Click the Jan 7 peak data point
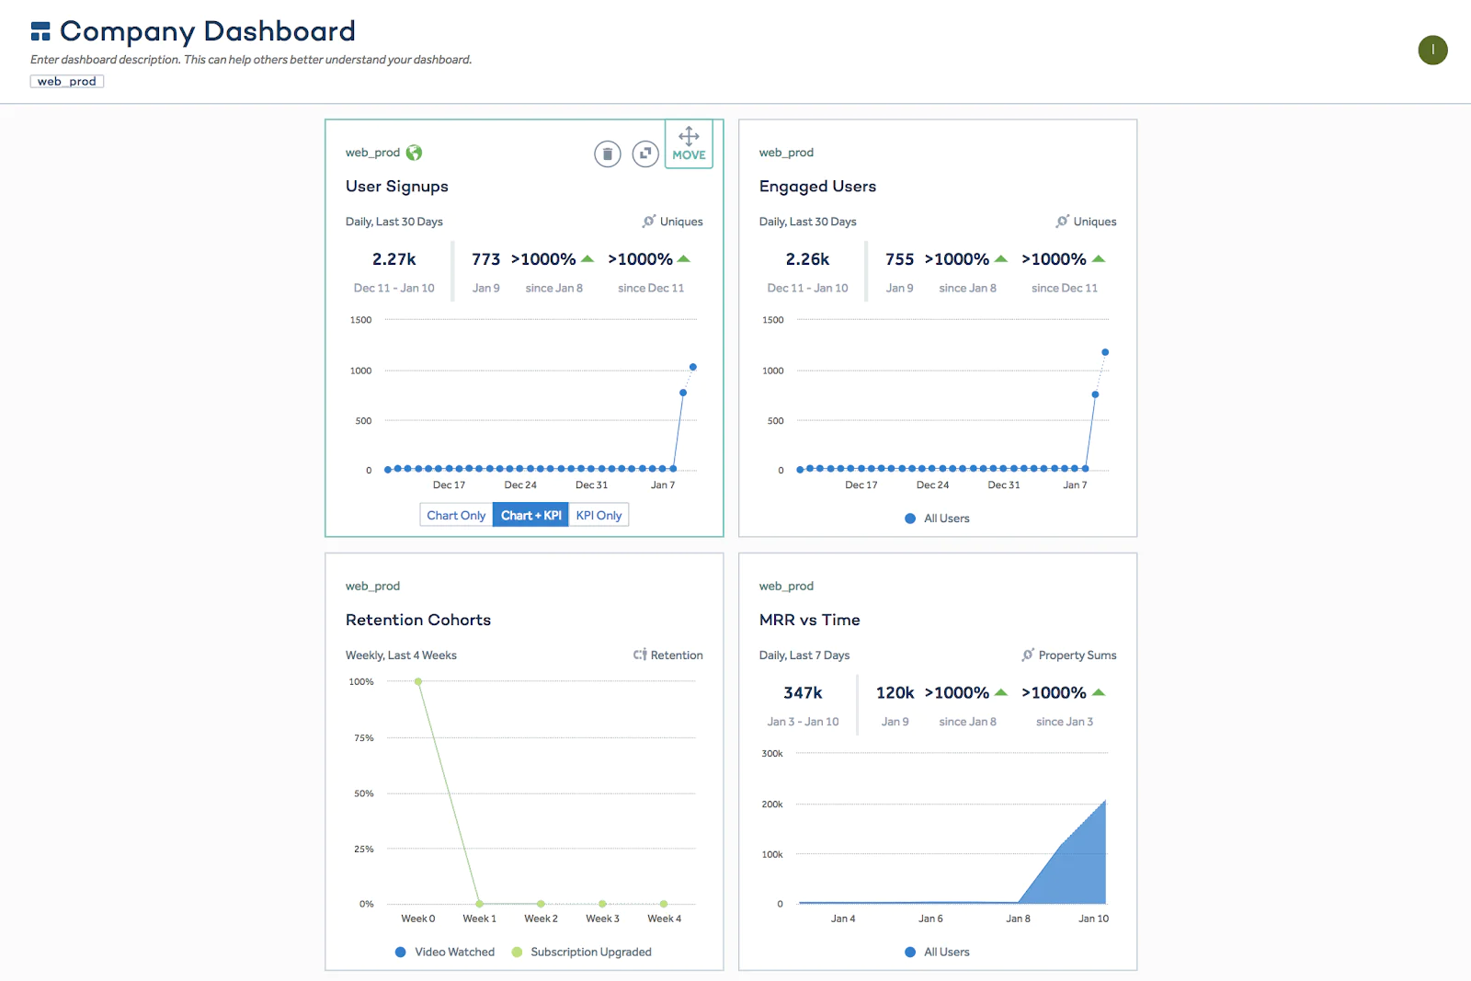 tap(693, 366)
